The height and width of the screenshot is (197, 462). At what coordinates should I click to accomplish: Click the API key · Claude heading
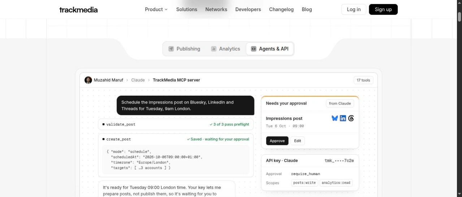pyautogui.click(x=282, y=161)
